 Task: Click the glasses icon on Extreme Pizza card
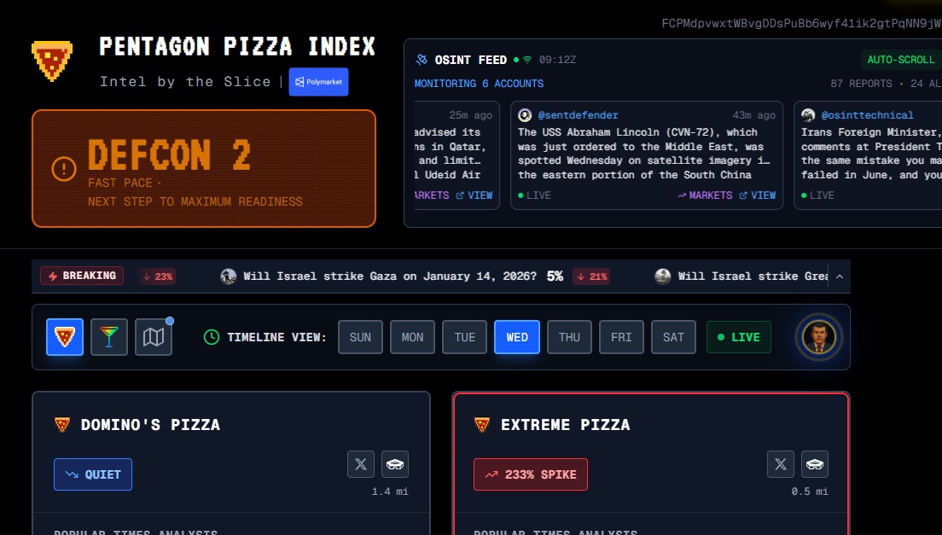(815, 464)
